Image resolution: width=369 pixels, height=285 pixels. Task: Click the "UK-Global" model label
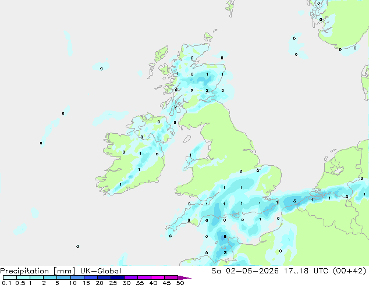tap(101, 271)
